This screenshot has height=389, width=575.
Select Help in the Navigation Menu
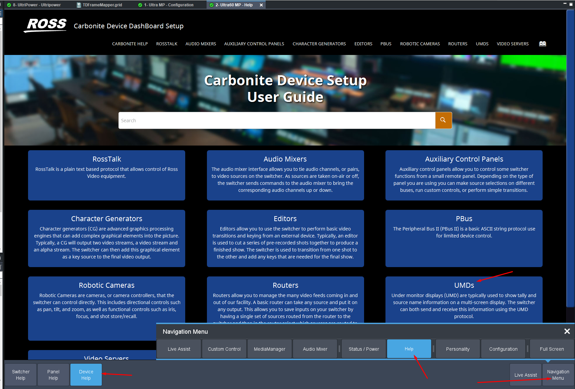pyautogui.click(x=409, y=349)
